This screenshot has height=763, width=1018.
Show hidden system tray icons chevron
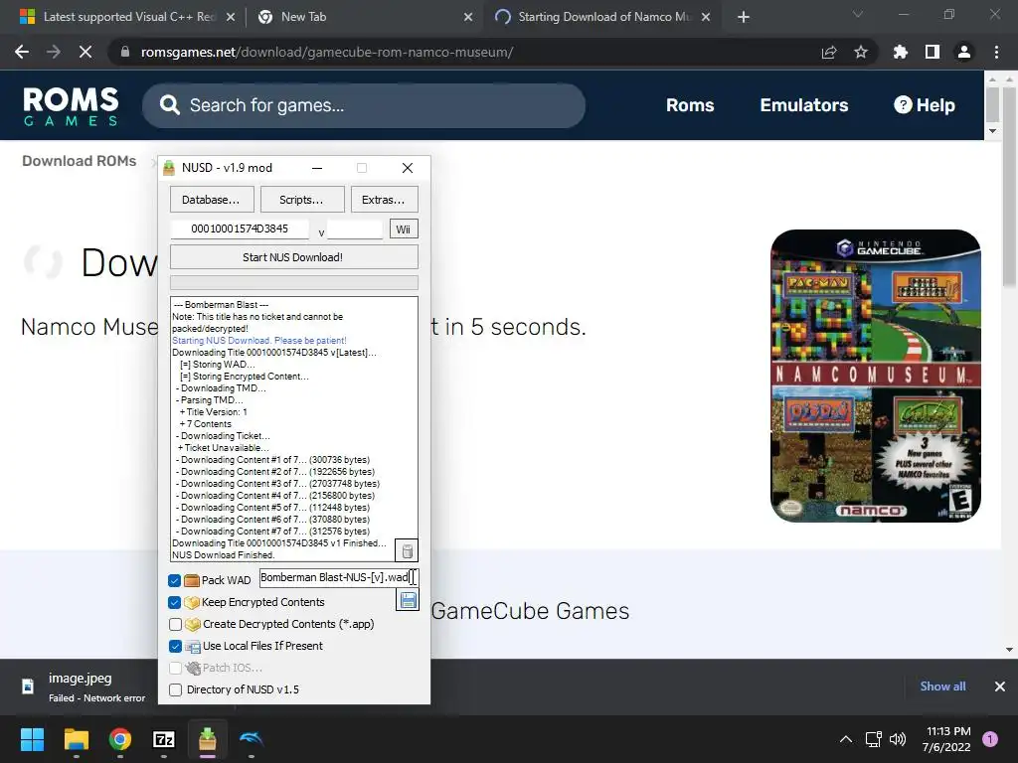(846, 739)
